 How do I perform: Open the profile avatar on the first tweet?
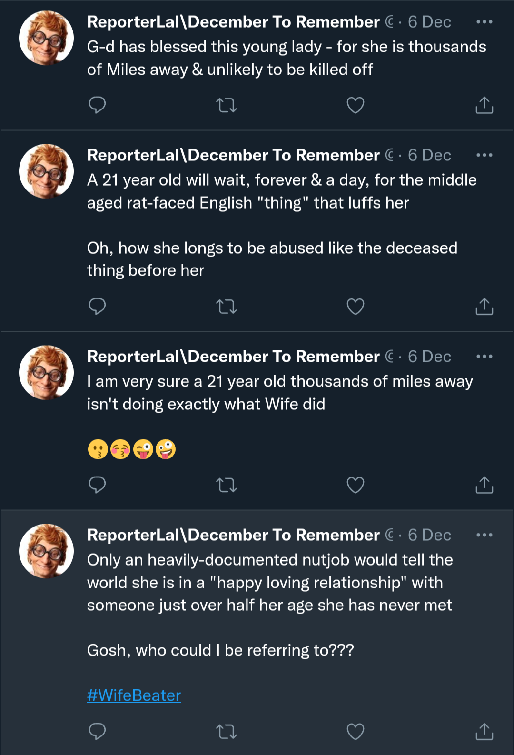(x=46, y=38)
